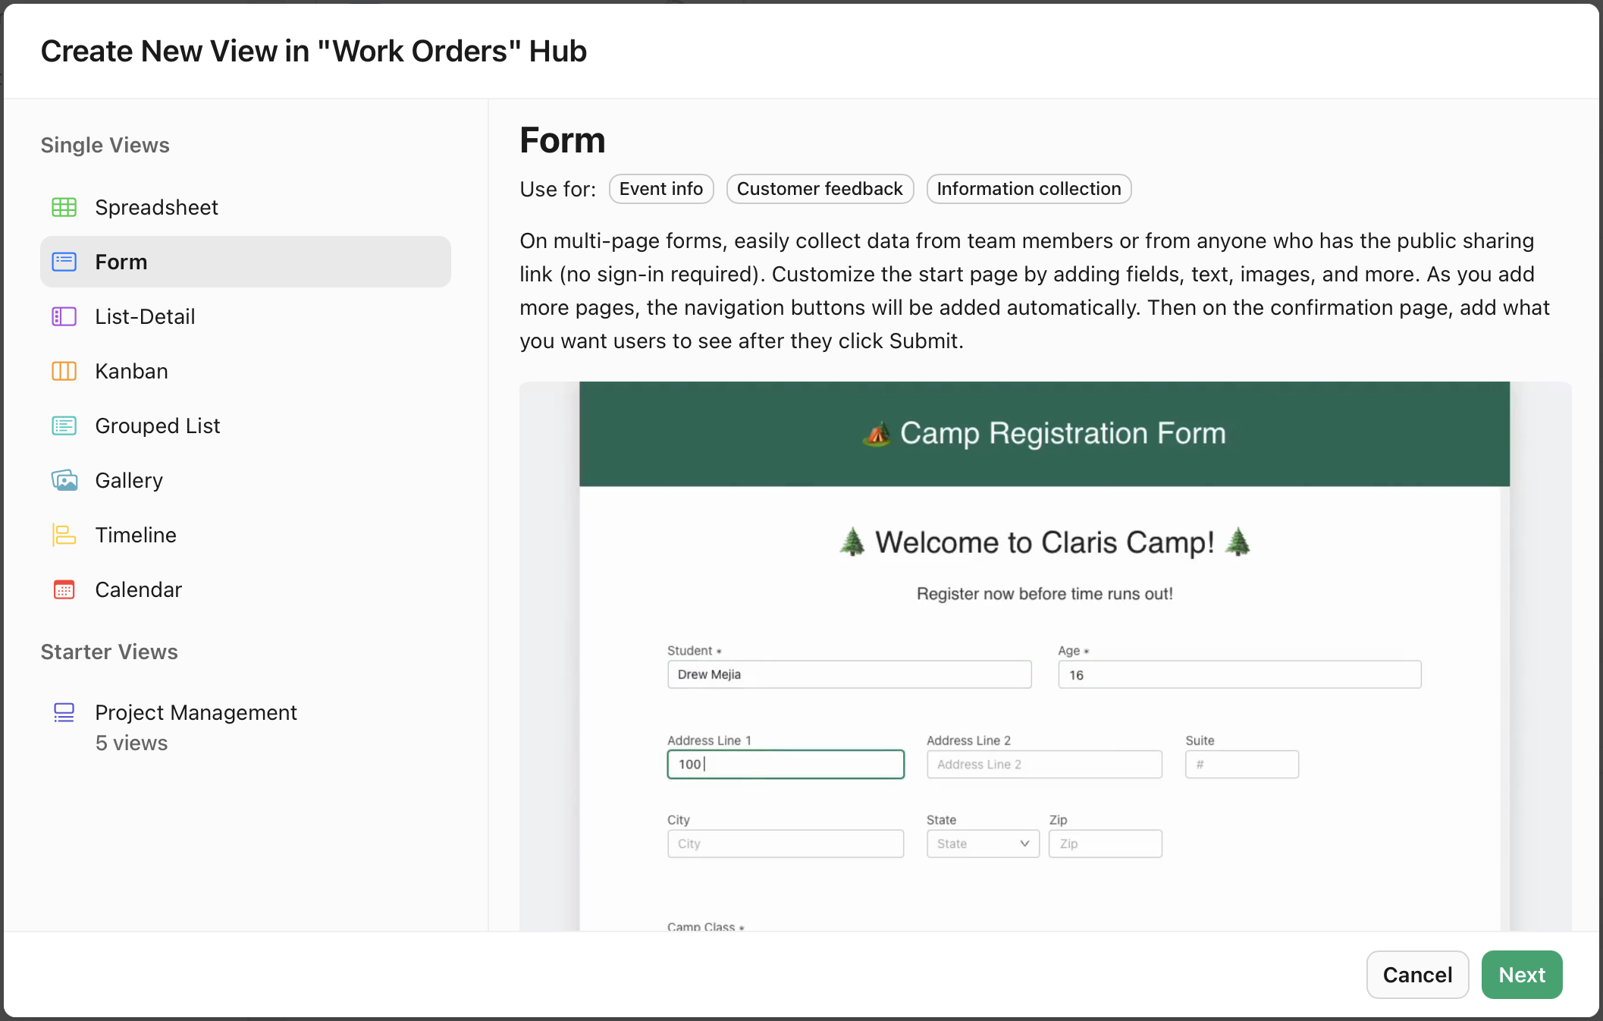Click the Gallery view icon
The height and width of the screenshot is (1021, 1603).
[64, 480]
